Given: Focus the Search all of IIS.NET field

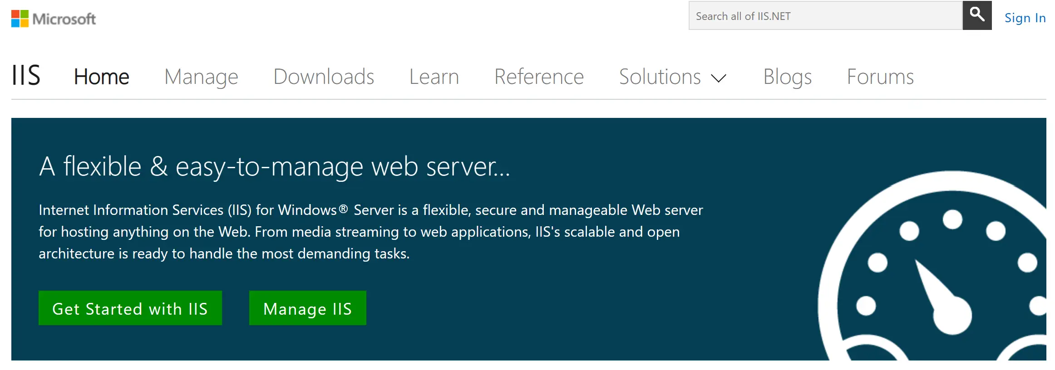Looking at the screenshot, I should tap(826, 15).
